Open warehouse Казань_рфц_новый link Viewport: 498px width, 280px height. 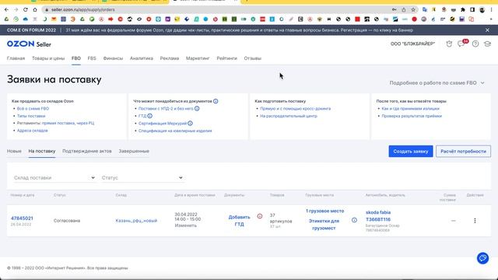coord(136,221)
